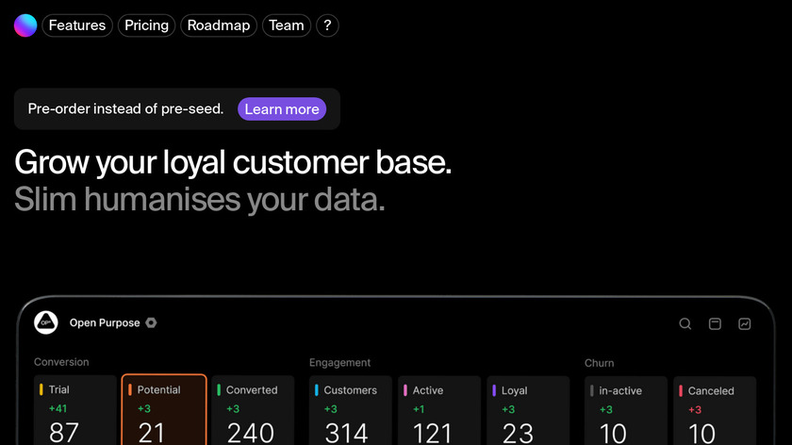Screen dimensions: 792x445
Task: Click the Grow your loyal customer base headline
Action: (x=233, y=163)
